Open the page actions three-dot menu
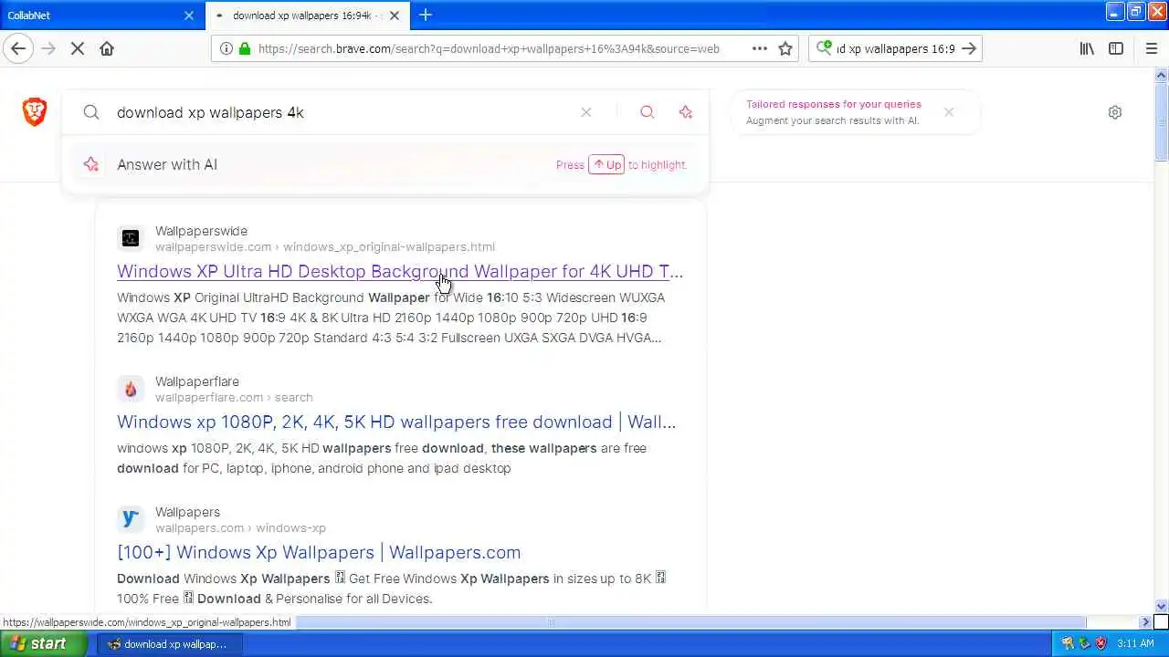1169x657 pixels. point(759,48)
